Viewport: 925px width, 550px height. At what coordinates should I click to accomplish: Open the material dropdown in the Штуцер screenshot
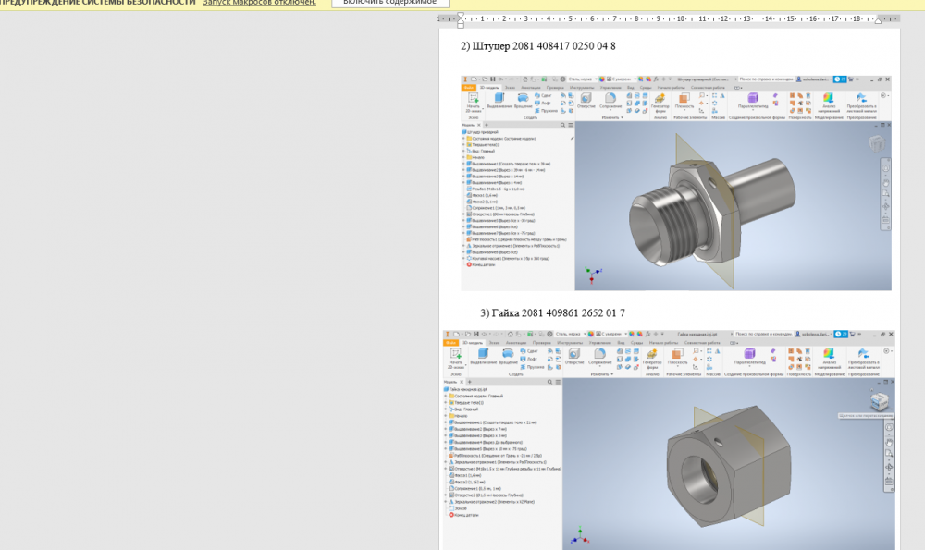tap(594, 79)
